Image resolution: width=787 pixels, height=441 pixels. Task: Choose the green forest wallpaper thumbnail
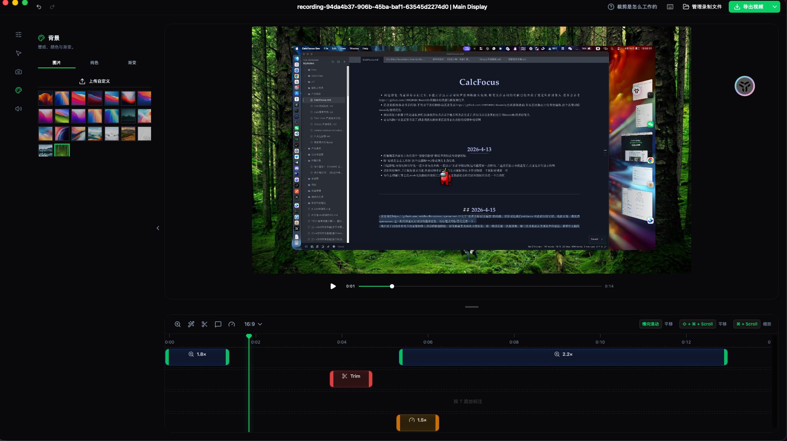pos(62,151)
